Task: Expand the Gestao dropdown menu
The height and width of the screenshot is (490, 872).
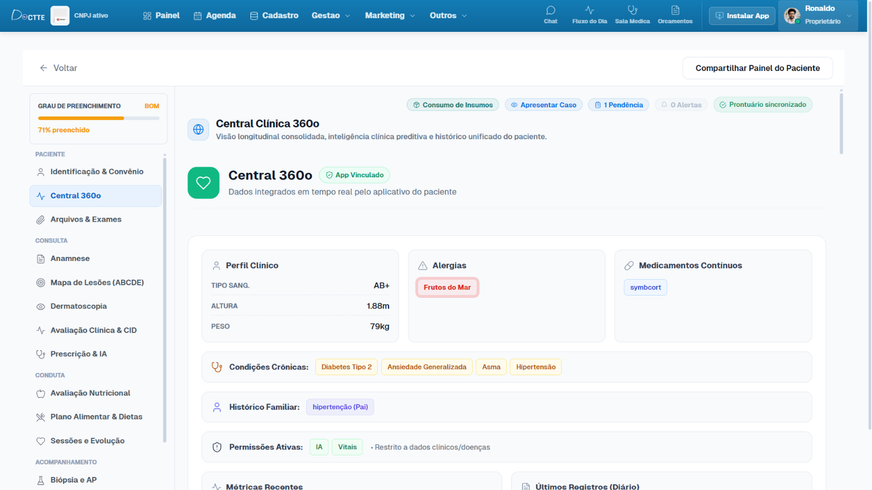Action: tap(331, 15)
